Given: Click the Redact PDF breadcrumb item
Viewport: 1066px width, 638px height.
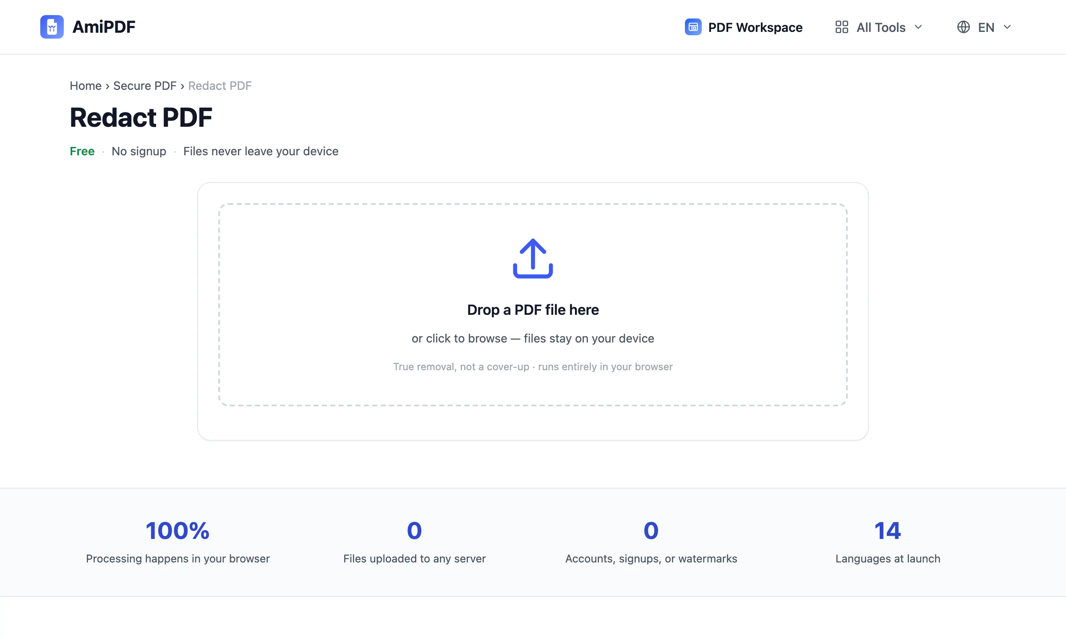Looking at the screenshot, I should (219, 86).
